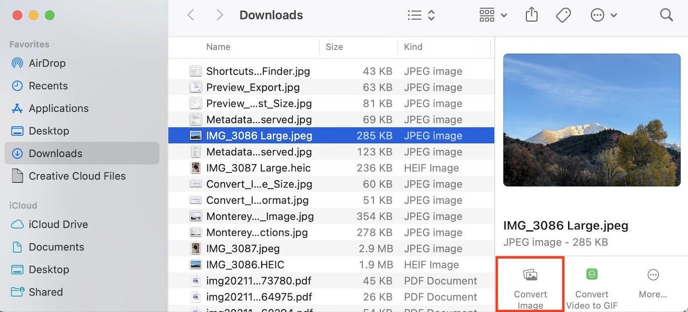Click the Convert Image quick action
The height and width of the screenshot is (312, 688).
[530, 284]
